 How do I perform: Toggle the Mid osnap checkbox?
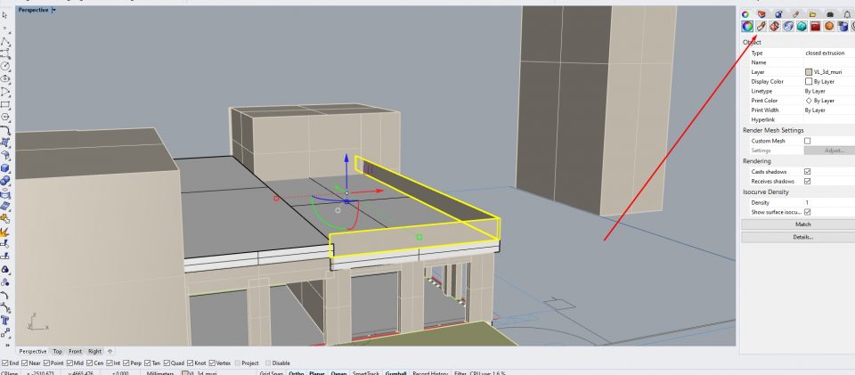click(x=69, y=363)
